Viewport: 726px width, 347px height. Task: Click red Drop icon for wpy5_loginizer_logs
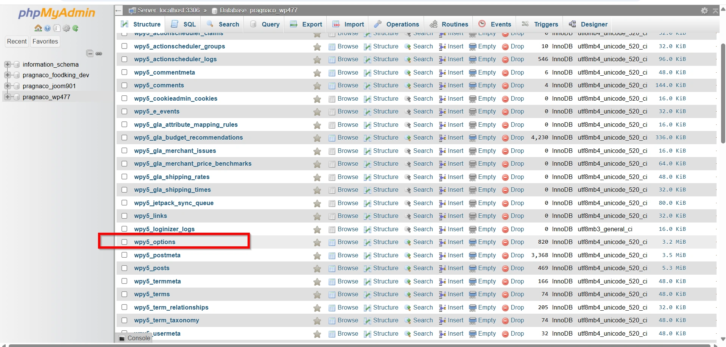pyautogui.click(x=505, y=230)
